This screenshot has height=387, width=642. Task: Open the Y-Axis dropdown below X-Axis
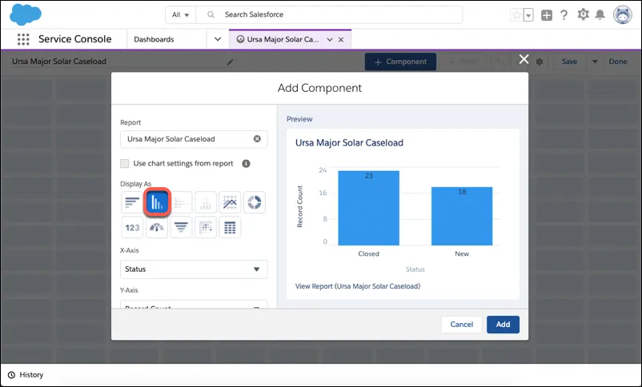coord(194,305)
